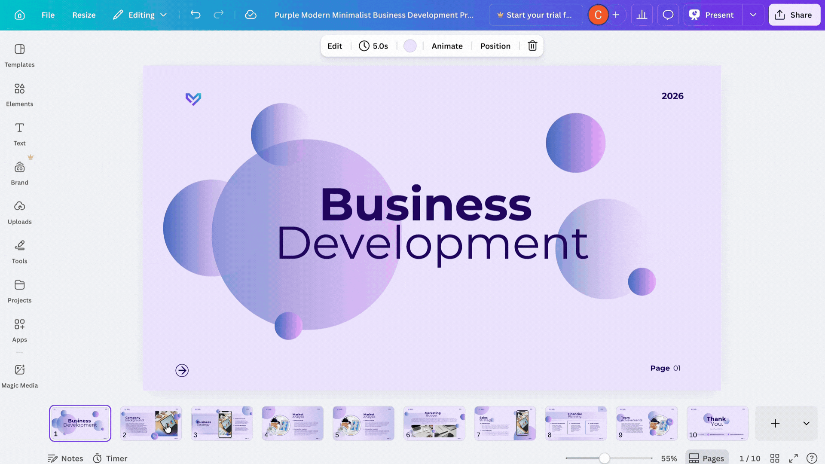Open the comments icon in the top bar
The width and height of the screenshot is (825, 464).
tap(668, 15)
